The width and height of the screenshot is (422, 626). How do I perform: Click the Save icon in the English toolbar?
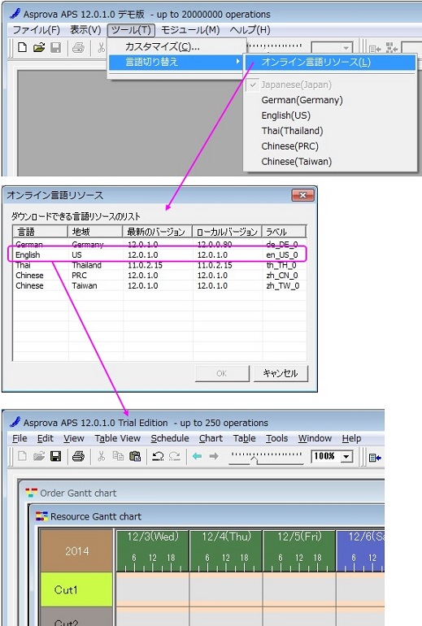tap(56, 456)
